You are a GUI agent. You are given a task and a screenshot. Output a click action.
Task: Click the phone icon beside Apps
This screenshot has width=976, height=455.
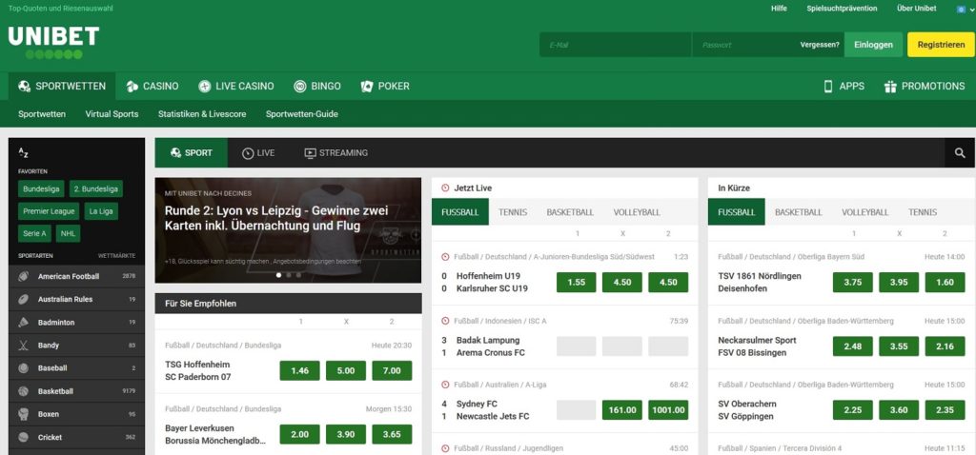(x=828, y=87)
